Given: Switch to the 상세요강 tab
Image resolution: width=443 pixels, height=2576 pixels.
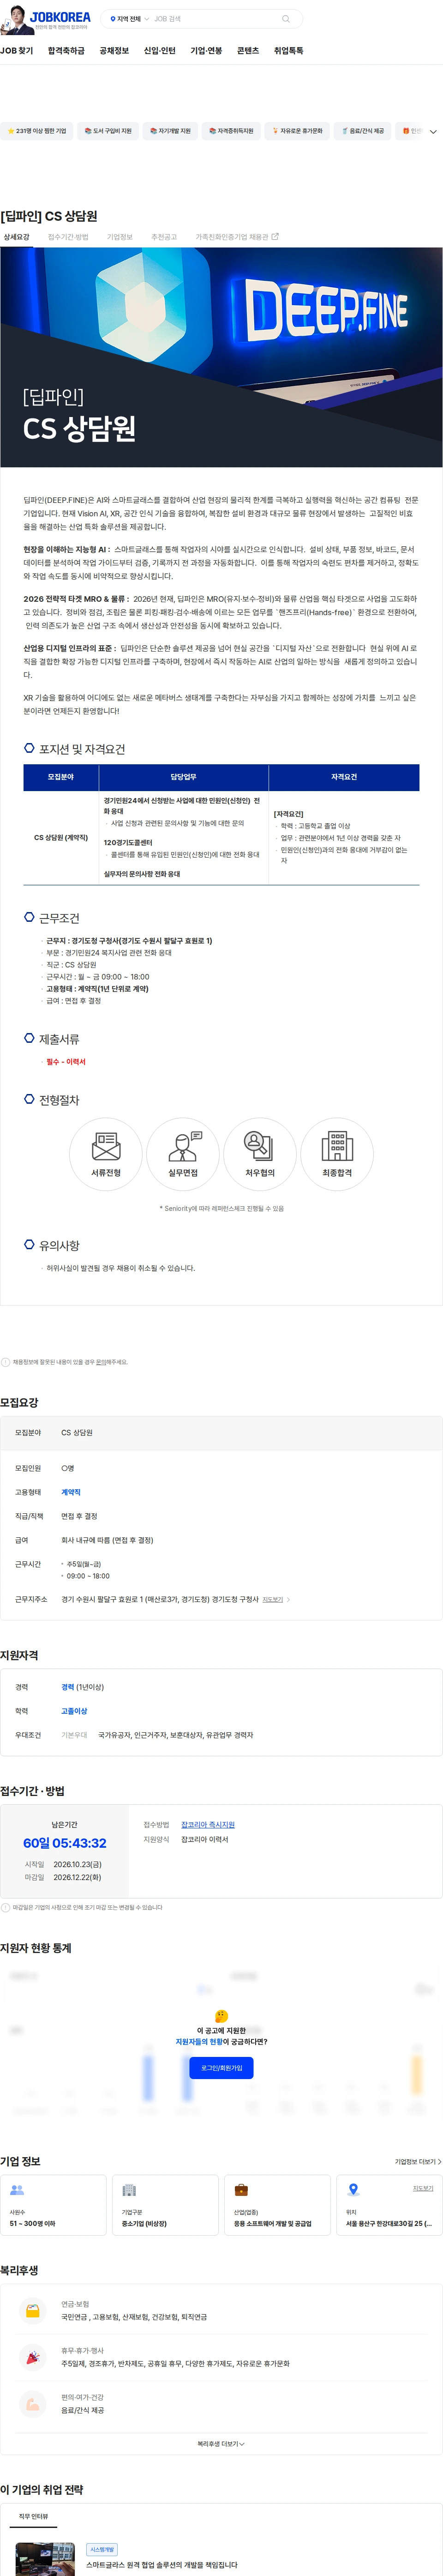Looking at the screenshot, I should [17, 237].
